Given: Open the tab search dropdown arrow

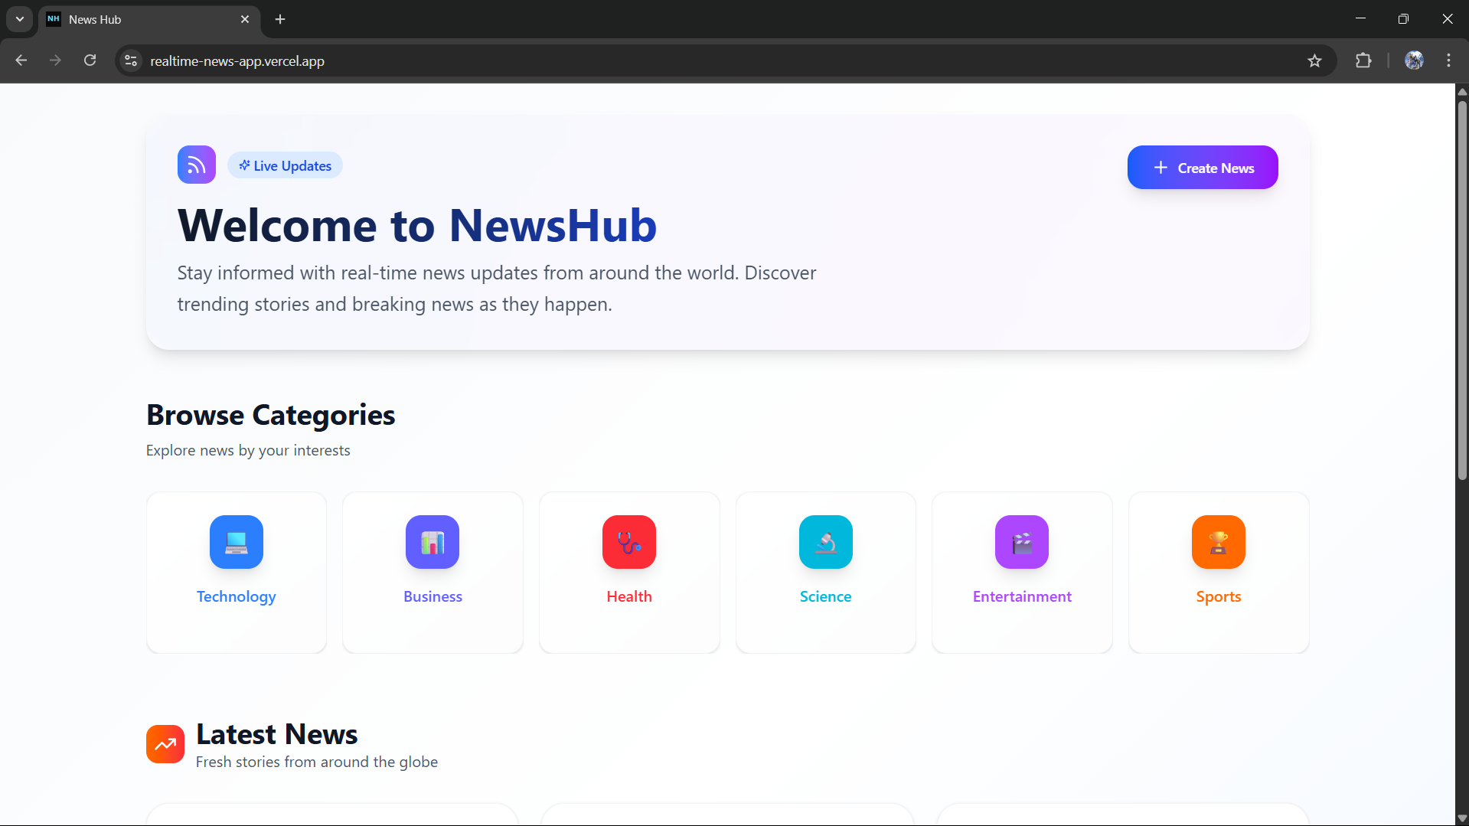Looking at the screenshot, I should [19, 19].
